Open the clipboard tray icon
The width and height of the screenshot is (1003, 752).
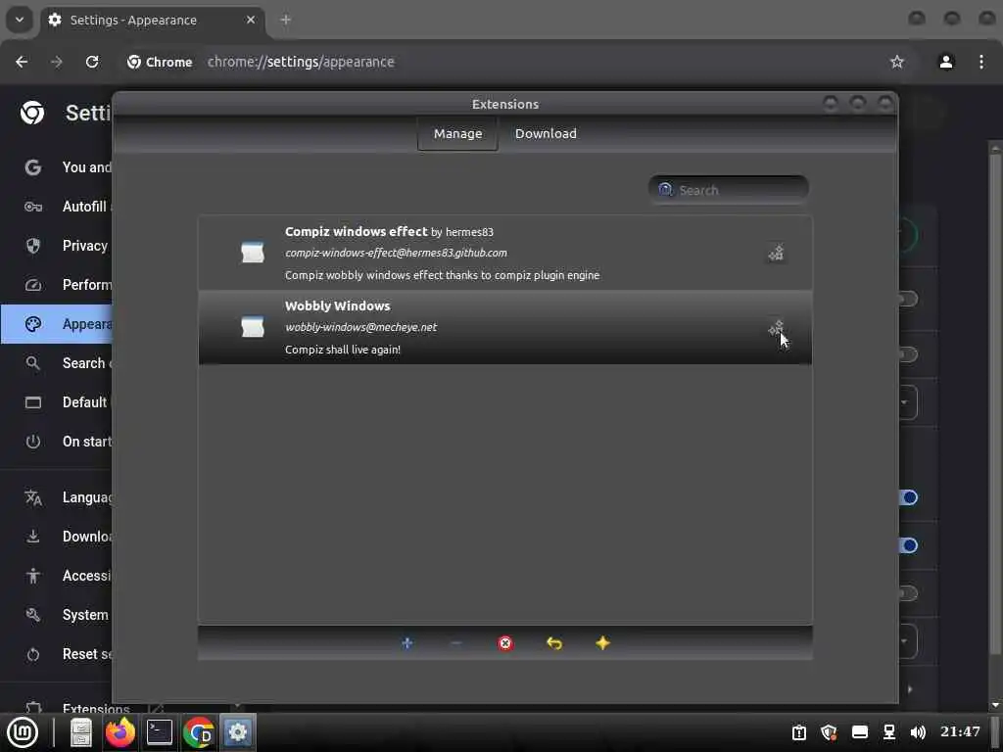[799, 732]
